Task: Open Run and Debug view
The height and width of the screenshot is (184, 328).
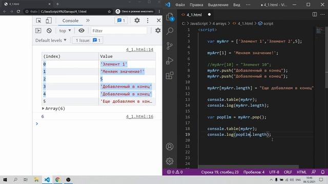Action: click(x=170, y=61)
